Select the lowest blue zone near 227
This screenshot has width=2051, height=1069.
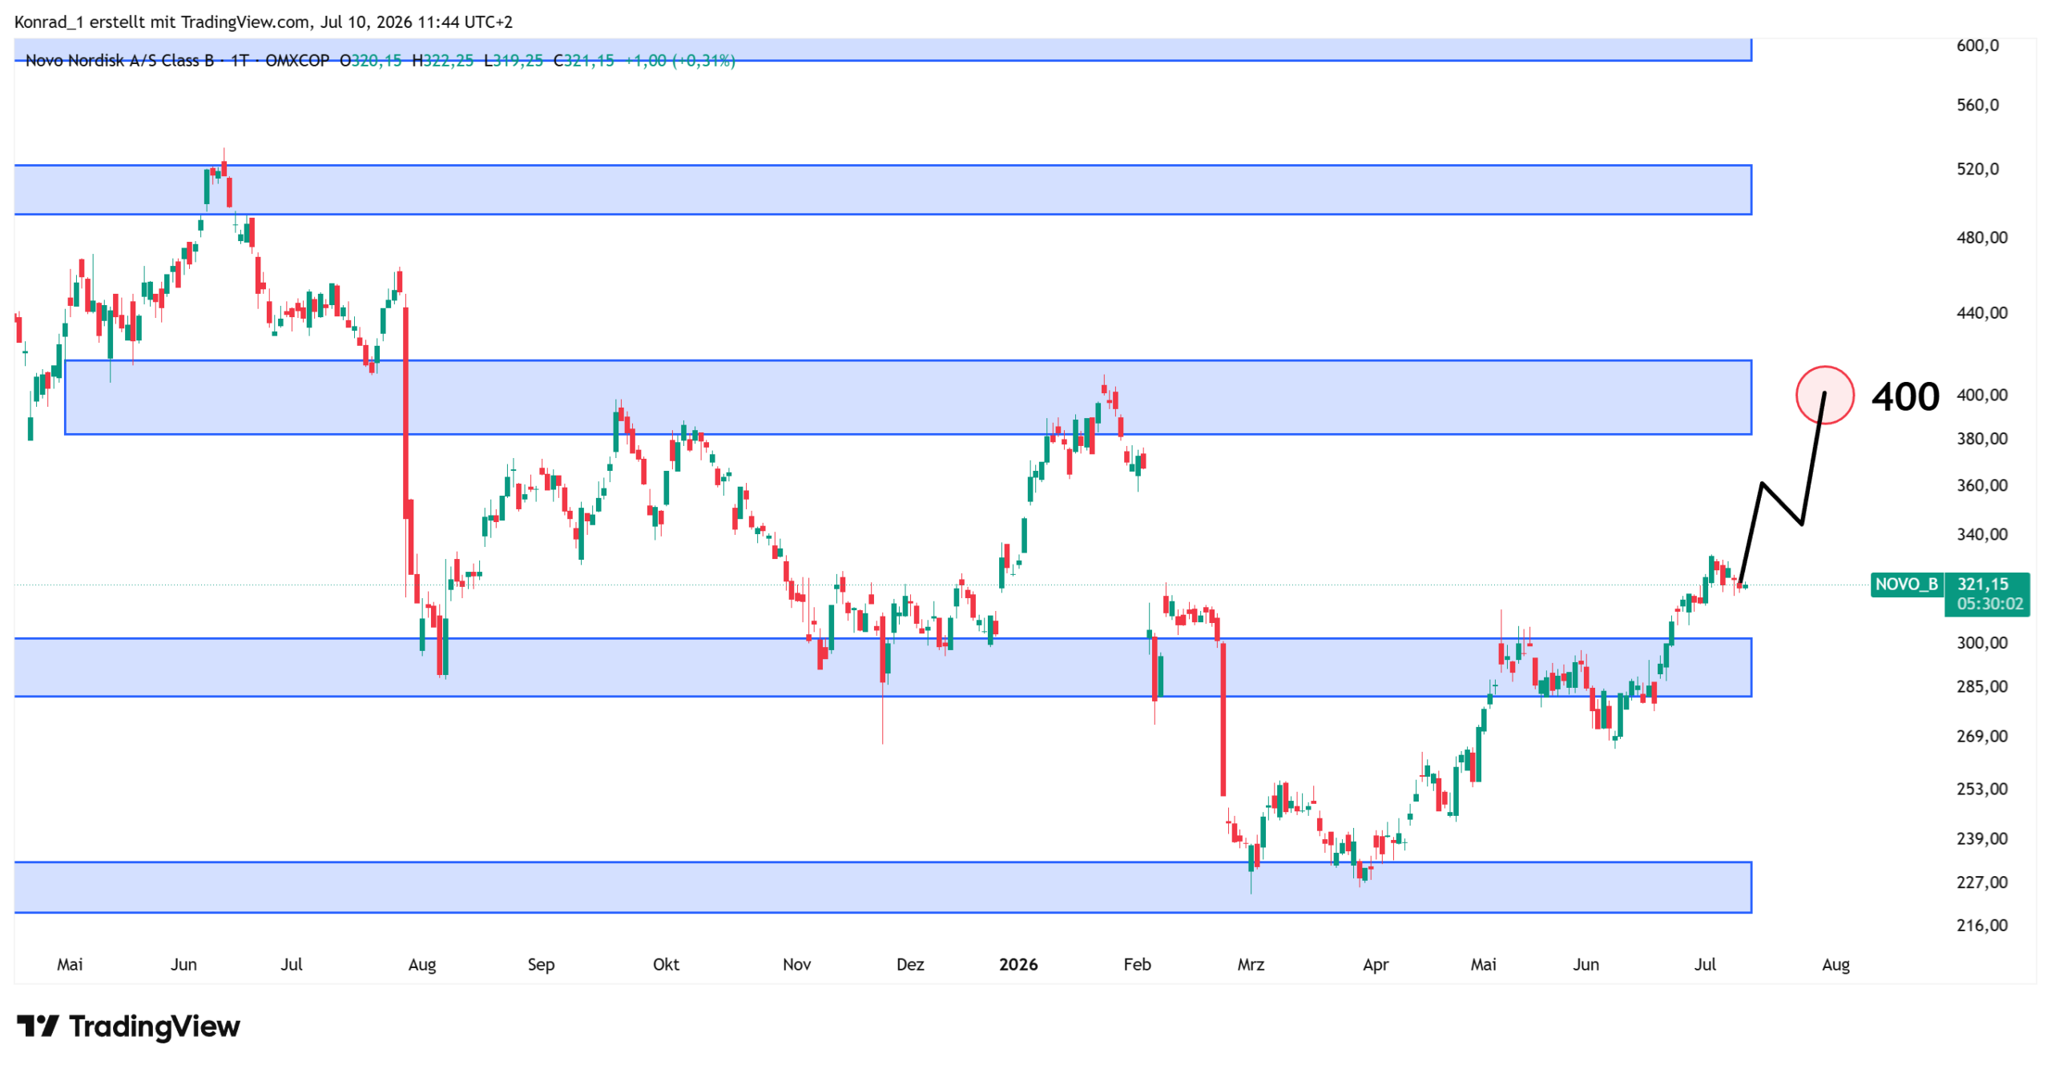click(883, 887)
